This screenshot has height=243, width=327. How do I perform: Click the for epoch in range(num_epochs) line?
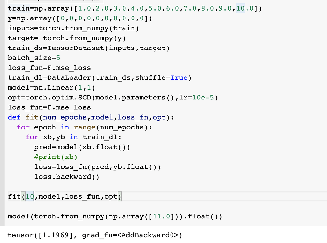[85, 127]
